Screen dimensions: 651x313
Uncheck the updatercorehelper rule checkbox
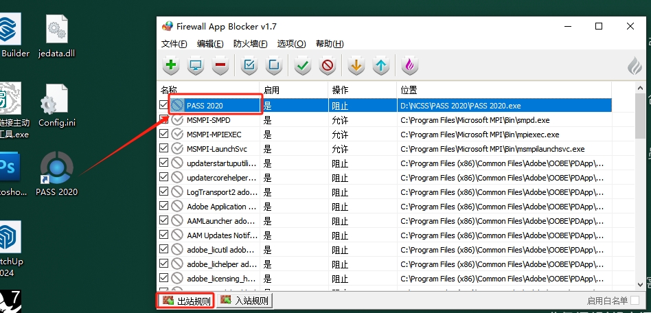[164, 177]
